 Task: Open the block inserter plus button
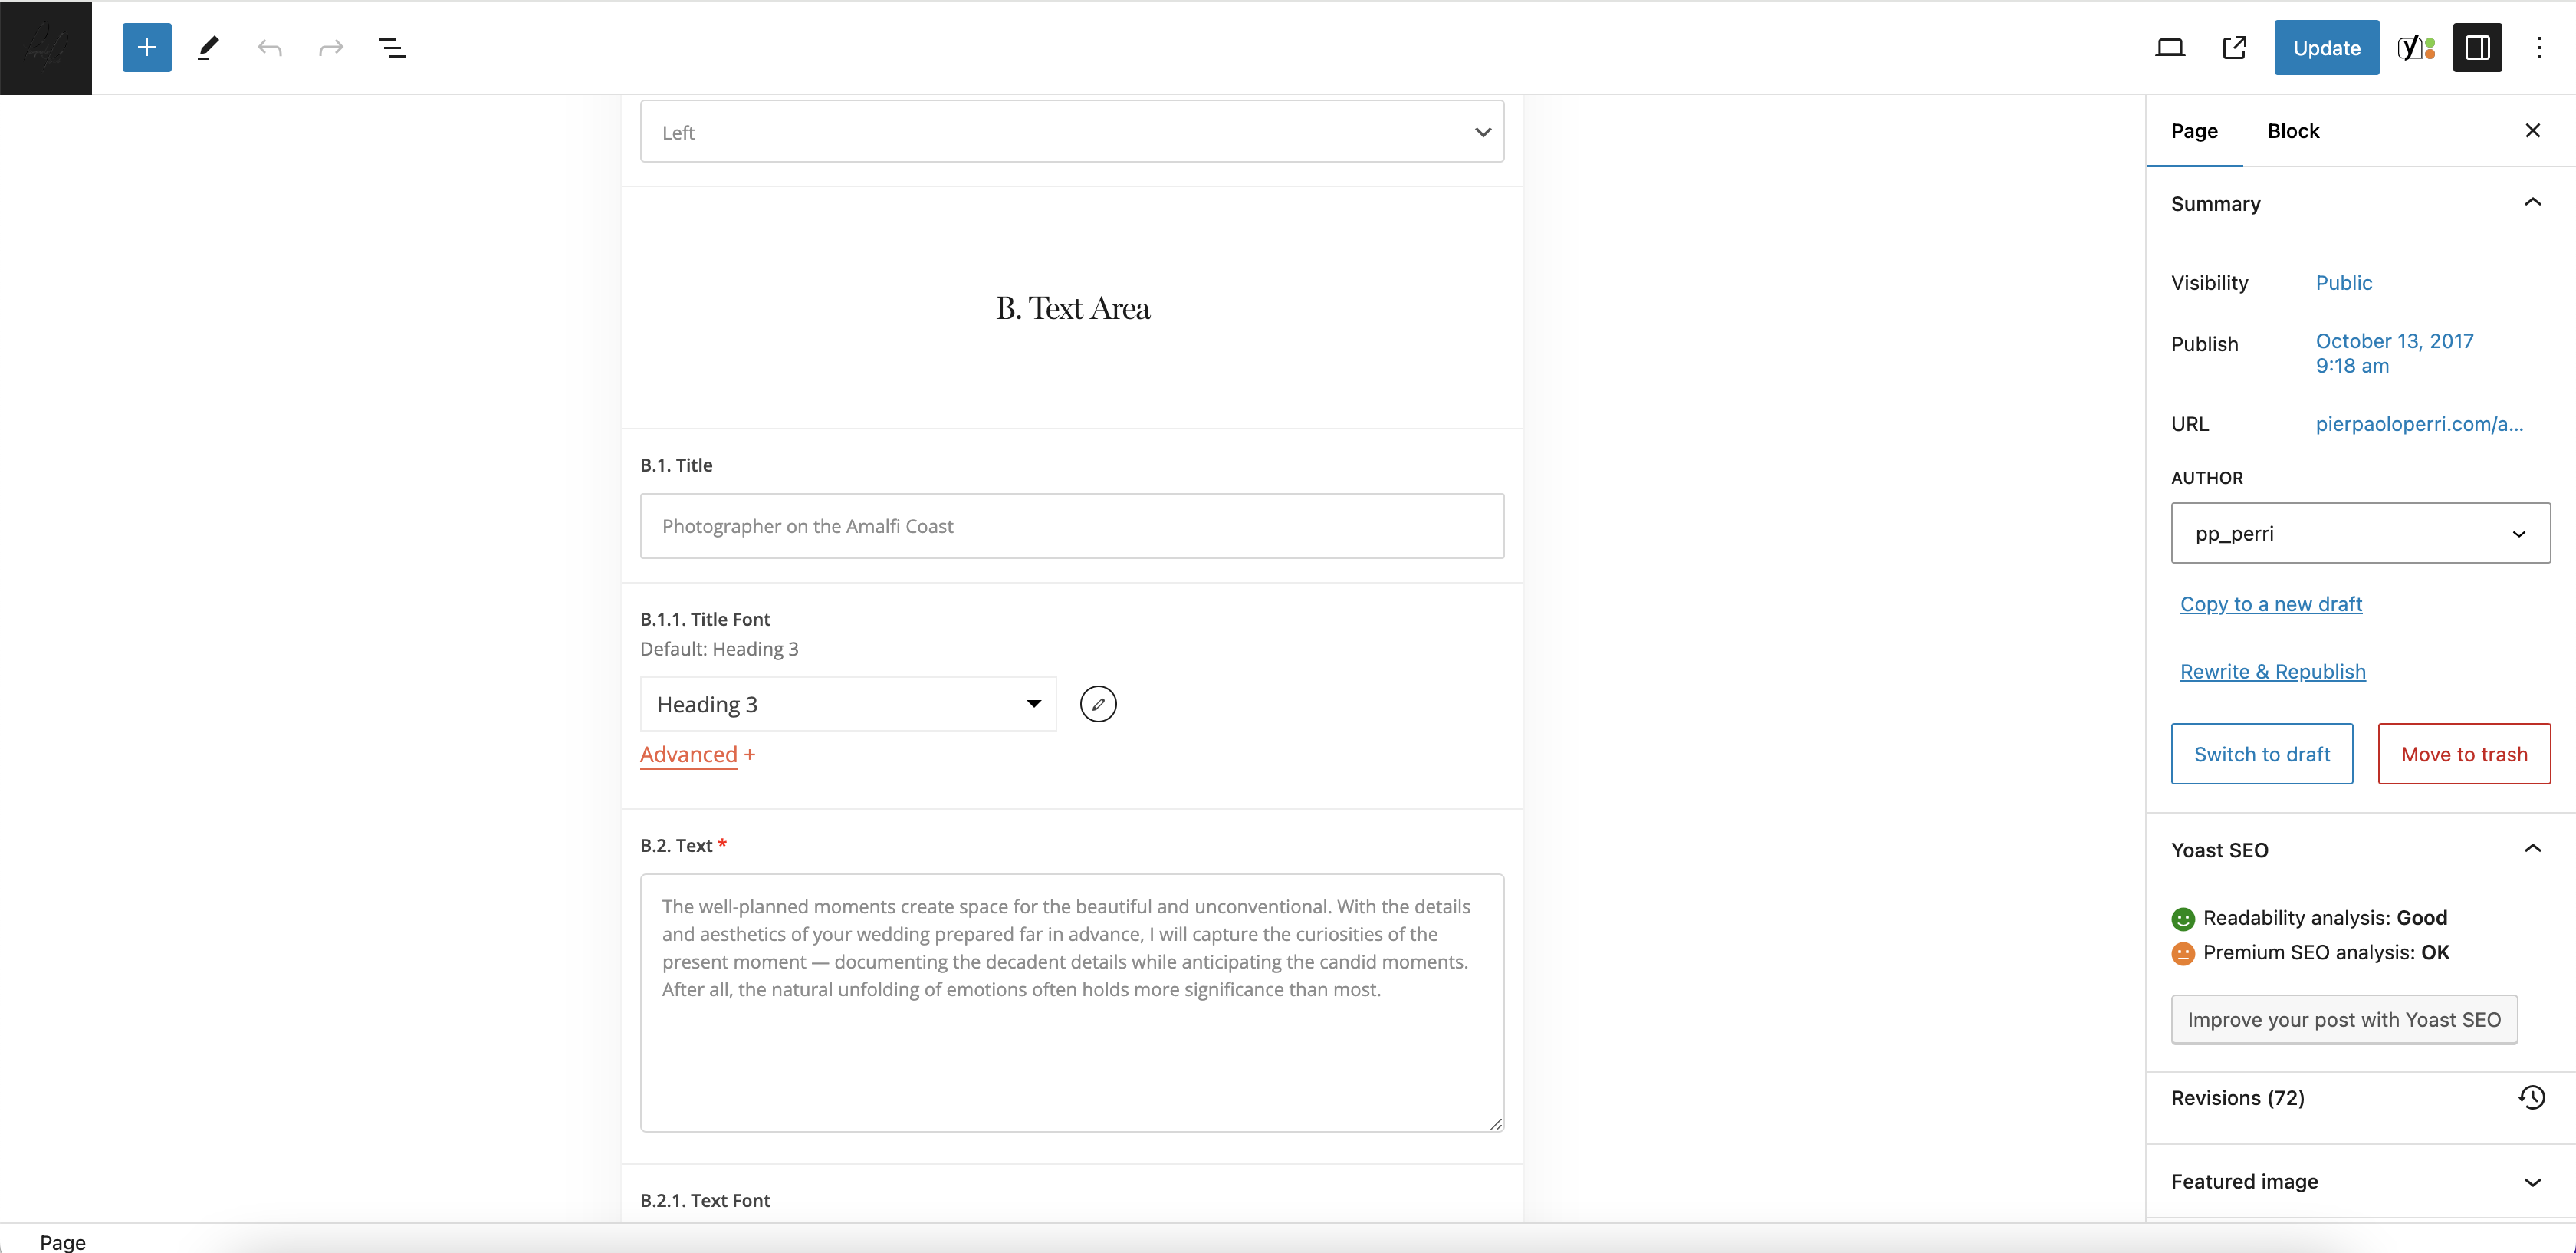point(147,47)
